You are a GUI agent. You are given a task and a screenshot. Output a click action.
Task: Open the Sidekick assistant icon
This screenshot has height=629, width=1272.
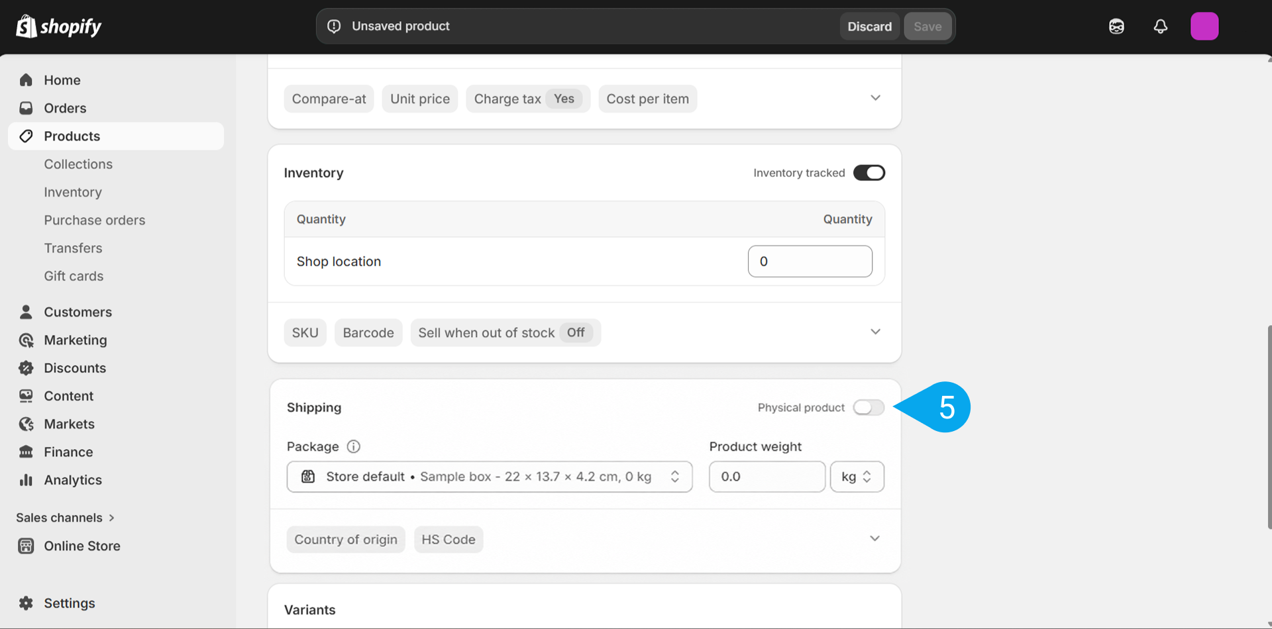1116,26
